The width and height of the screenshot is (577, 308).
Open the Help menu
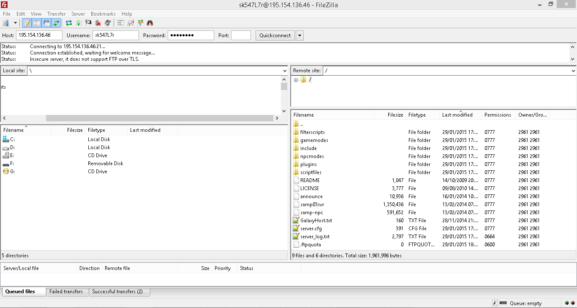(127, 14)
